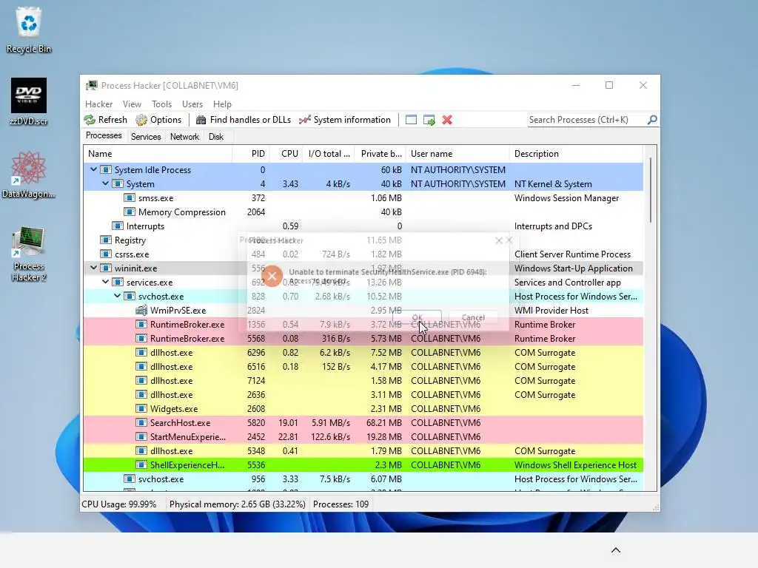The height and width of the screenshot is (568, 758).
Task: Click the red X terminate window icon
Action: [x=447, y=120]
